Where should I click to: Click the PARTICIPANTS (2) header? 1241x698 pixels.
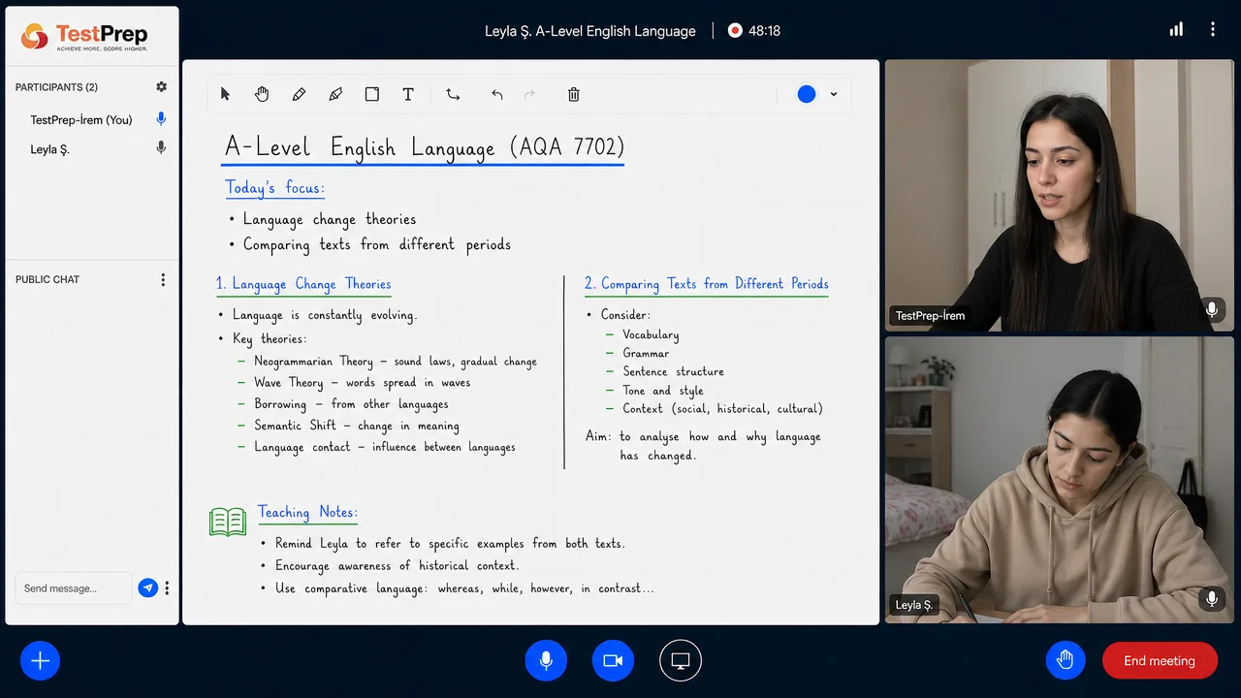tap(56, 87)
